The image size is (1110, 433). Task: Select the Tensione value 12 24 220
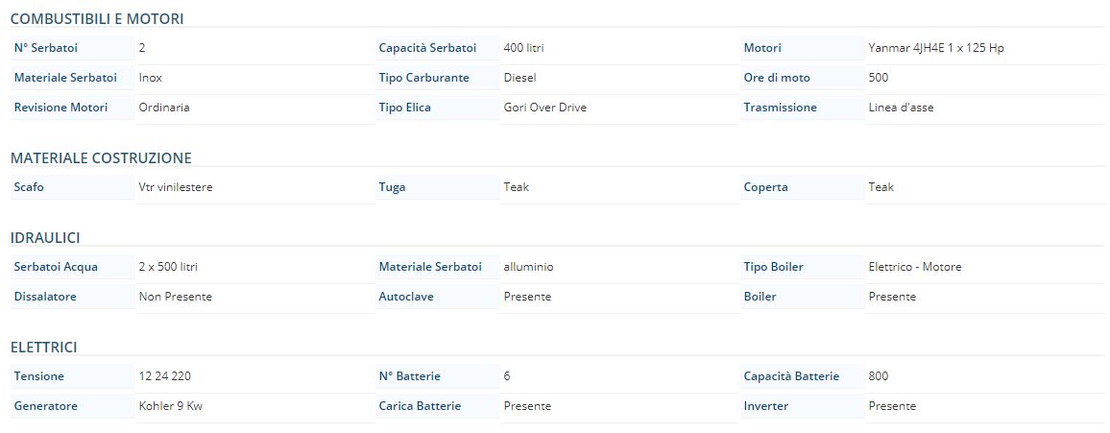click(165, 376)
